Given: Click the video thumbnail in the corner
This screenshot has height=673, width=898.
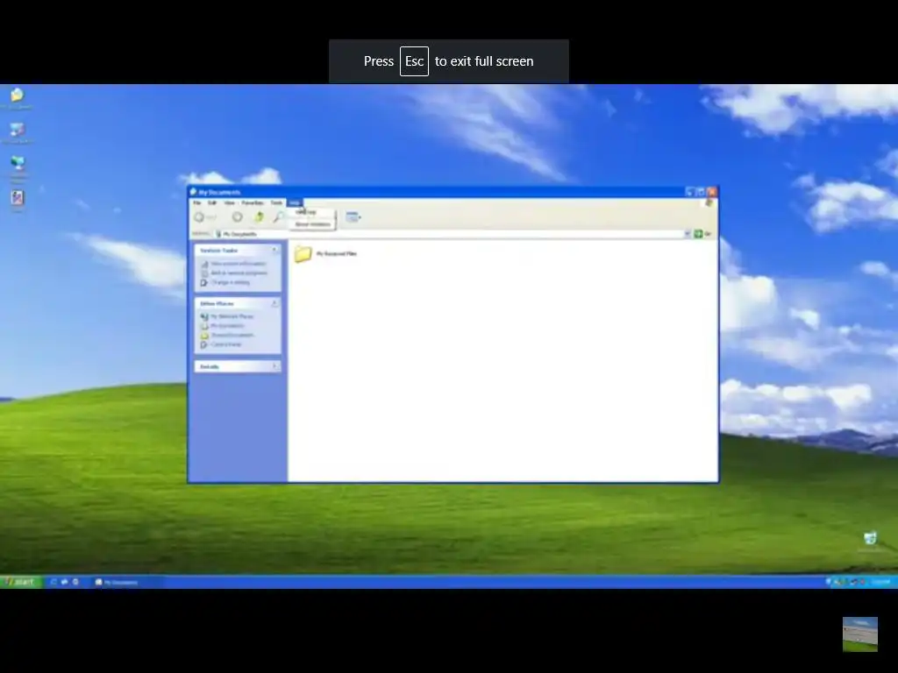Looking at the screenshot, I should (859, 634).
